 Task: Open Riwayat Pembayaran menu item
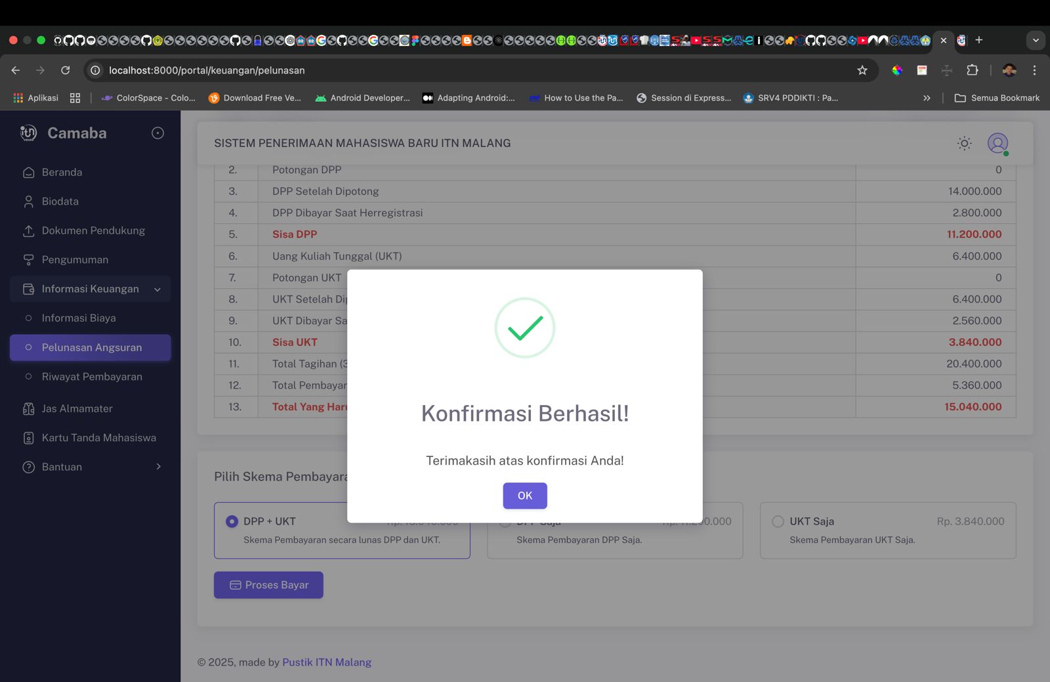[91, 377]
